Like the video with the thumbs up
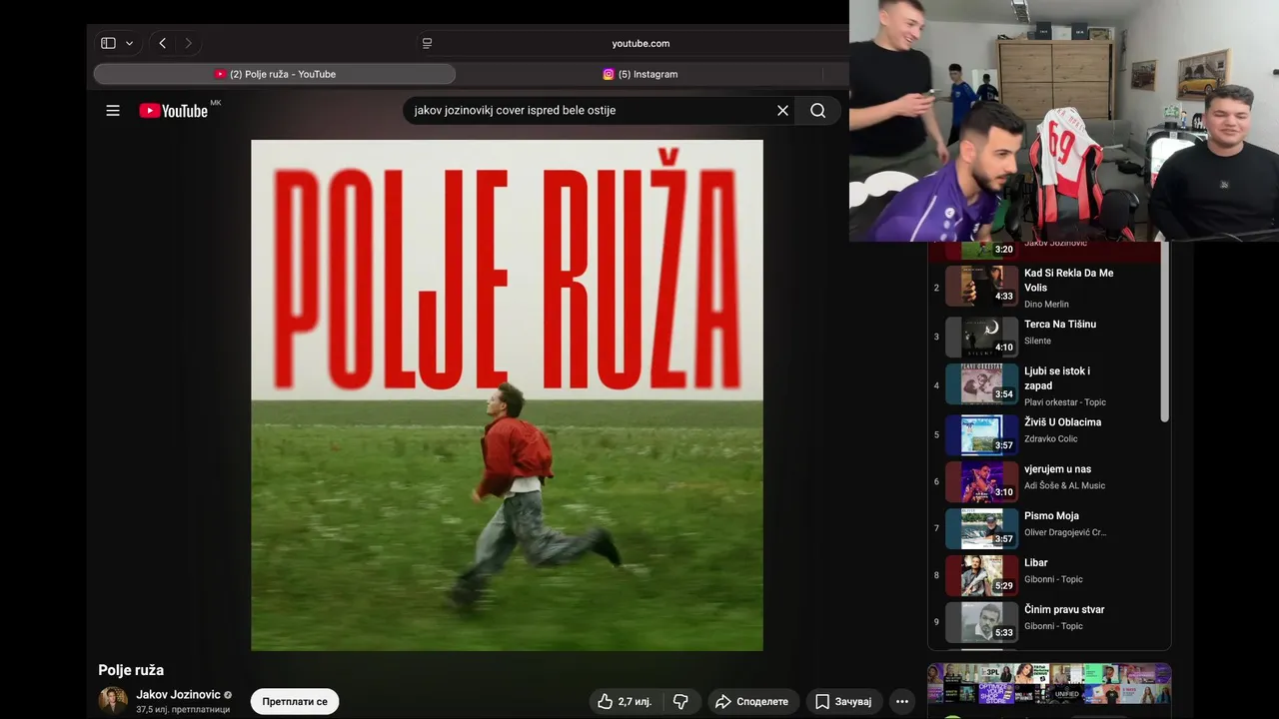Screen dimensions: 1279x719 (625, 702)
